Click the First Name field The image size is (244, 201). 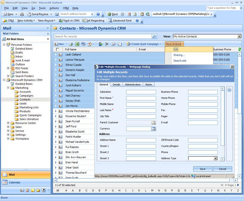141,98
